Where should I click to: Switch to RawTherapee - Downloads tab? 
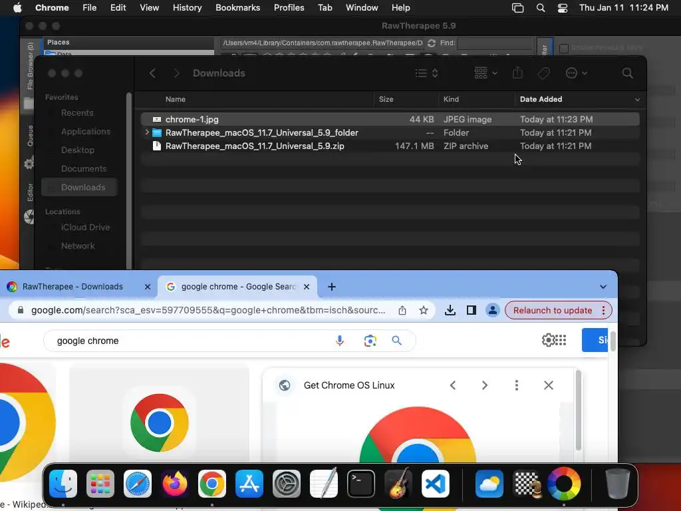click(x=72, y=287)
